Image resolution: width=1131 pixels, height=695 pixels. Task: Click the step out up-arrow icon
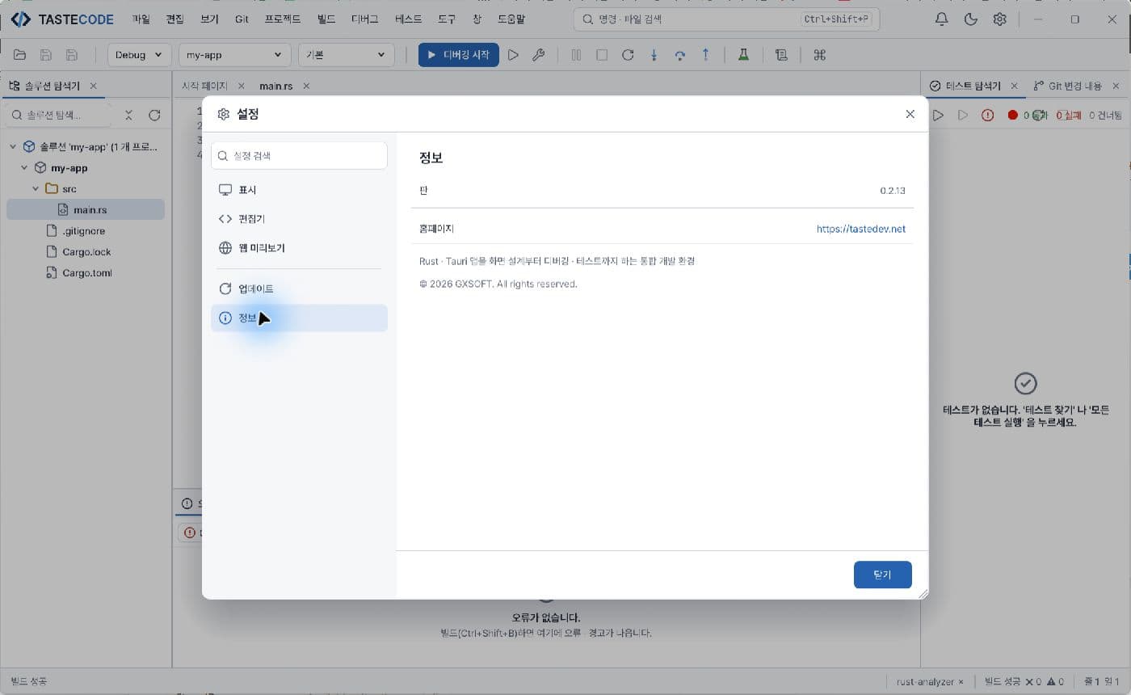point(706,55)
